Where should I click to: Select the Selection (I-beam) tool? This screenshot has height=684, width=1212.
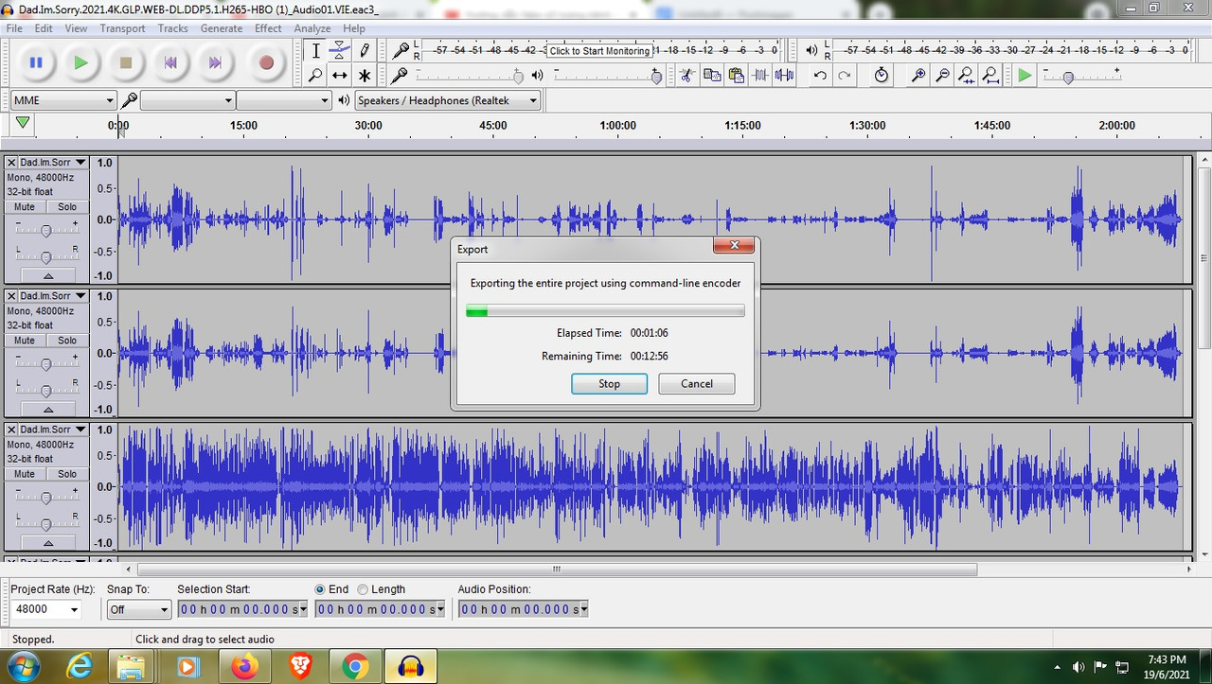[316, 50]
